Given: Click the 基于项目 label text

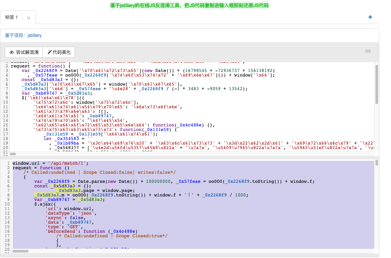Looking at the screenshot, I should 16,35.
